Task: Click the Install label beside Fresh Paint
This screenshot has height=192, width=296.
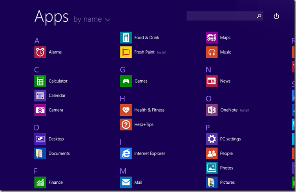Action: click(162, 52)
